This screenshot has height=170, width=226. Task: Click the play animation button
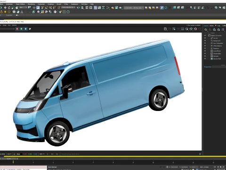(x=221, y=167)
